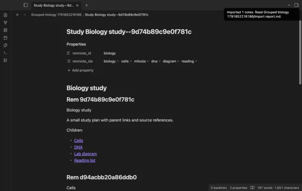Viewport: 302px width, 191px height.
Task: Show 0 backlinks in status bar
Action: point(218,188)
